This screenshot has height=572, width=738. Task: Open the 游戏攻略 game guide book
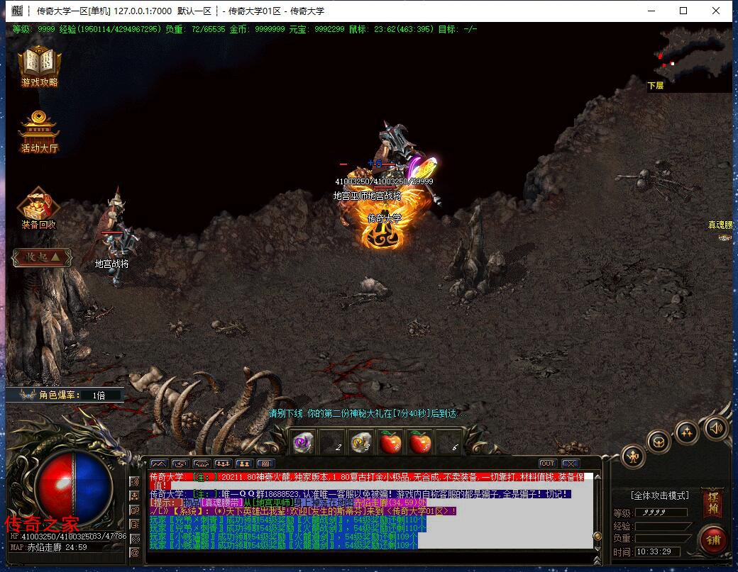coord(40,66)
